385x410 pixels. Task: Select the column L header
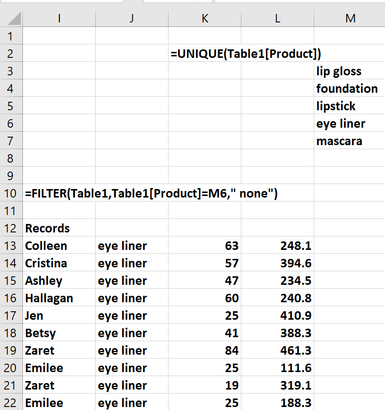pos(277,18)
